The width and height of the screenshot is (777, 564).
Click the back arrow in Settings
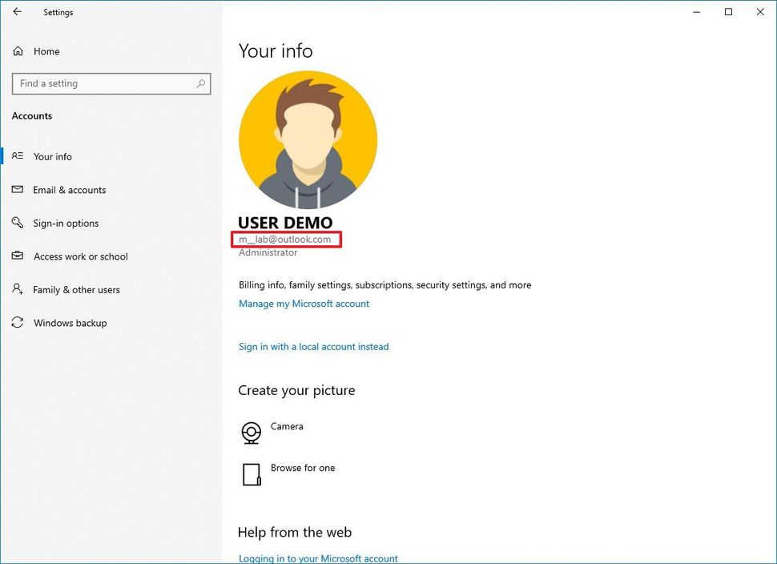(x=17, y=12)
